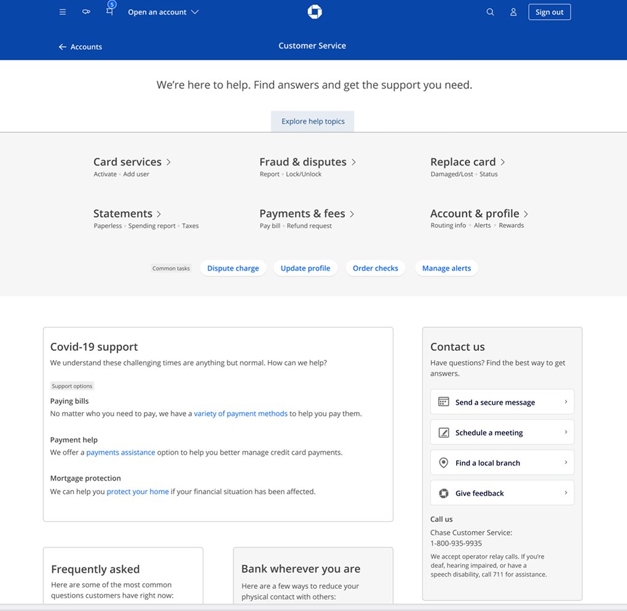Click Rewards under Account & profile
Viewport: 627px width, 611px height.
pyautogui.click(x=511, y=225)
